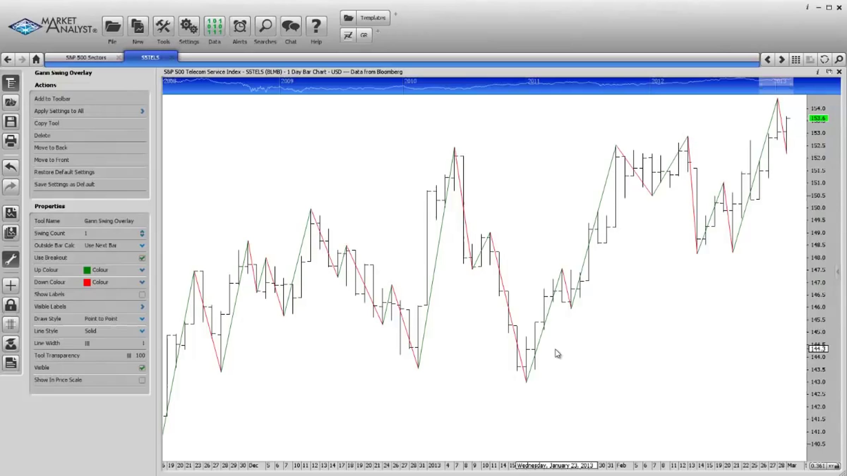This screenshot has height=476, width=847.
Task: Click Restore Default Settings
Action: tap(64, 172)
